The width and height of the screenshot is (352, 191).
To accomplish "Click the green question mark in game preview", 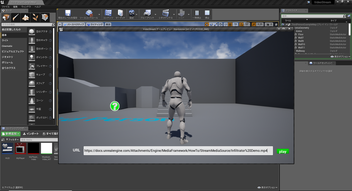I will 115,106.
